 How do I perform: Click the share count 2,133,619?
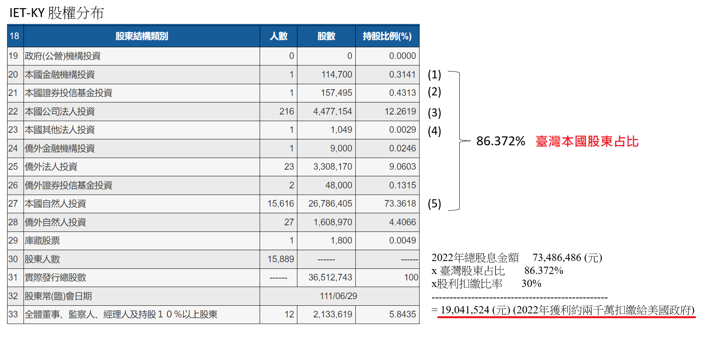tap(333, 315)
